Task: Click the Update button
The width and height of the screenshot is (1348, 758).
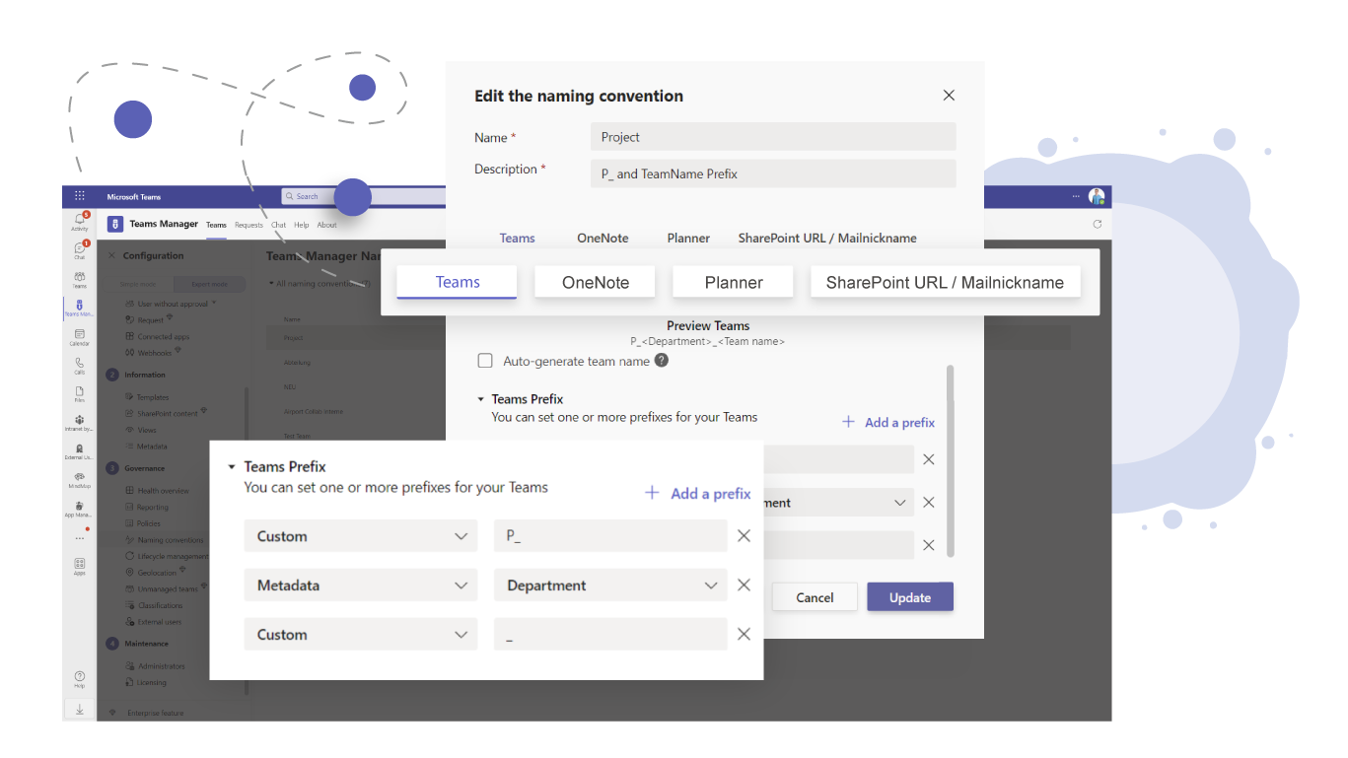Action: point(910,597)
